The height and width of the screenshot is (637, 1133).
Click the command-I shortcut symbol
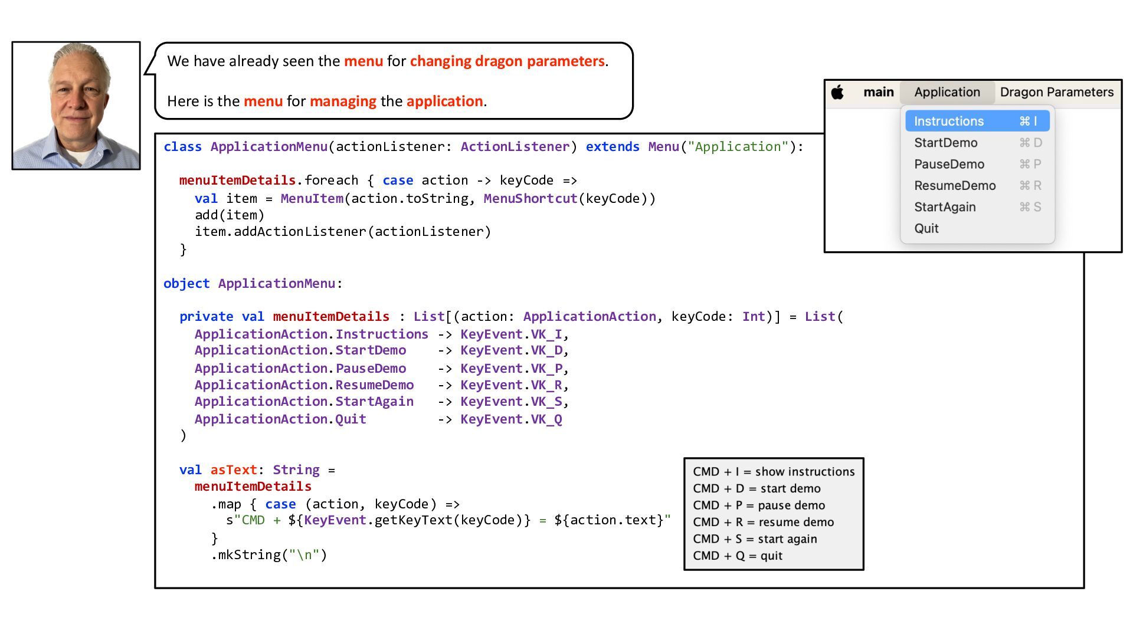(1028, 122)
